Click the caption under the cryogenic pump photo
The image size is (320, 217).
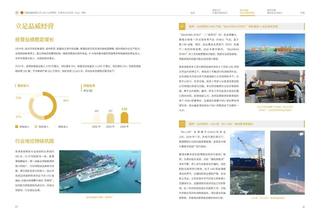coord(275,108)
